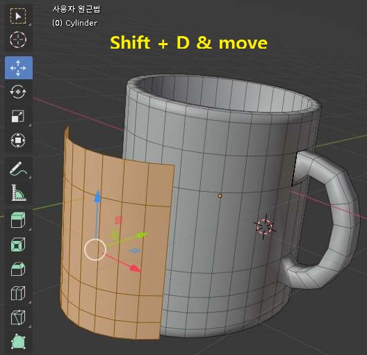The width and height of the screenshot is (367, 355).
Task: Pick the Scale tool
Action: pos(18,116)
